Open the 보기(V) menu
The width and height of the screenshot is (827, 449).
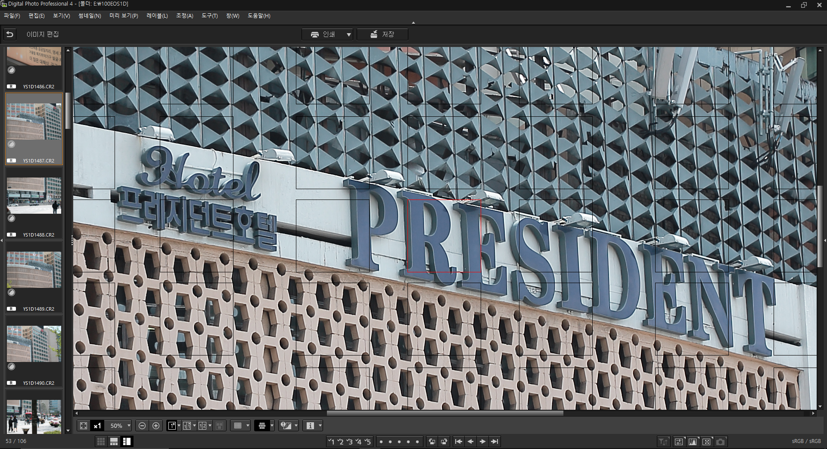point(62,16)
